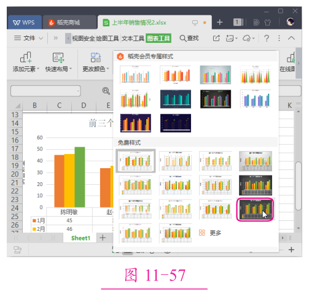Select row header 20
This screenshot has height=294, width=309.
tap(15, 174)
